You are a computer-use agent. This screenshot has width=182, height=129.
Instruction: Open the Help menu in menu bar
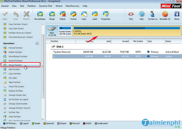85,6
